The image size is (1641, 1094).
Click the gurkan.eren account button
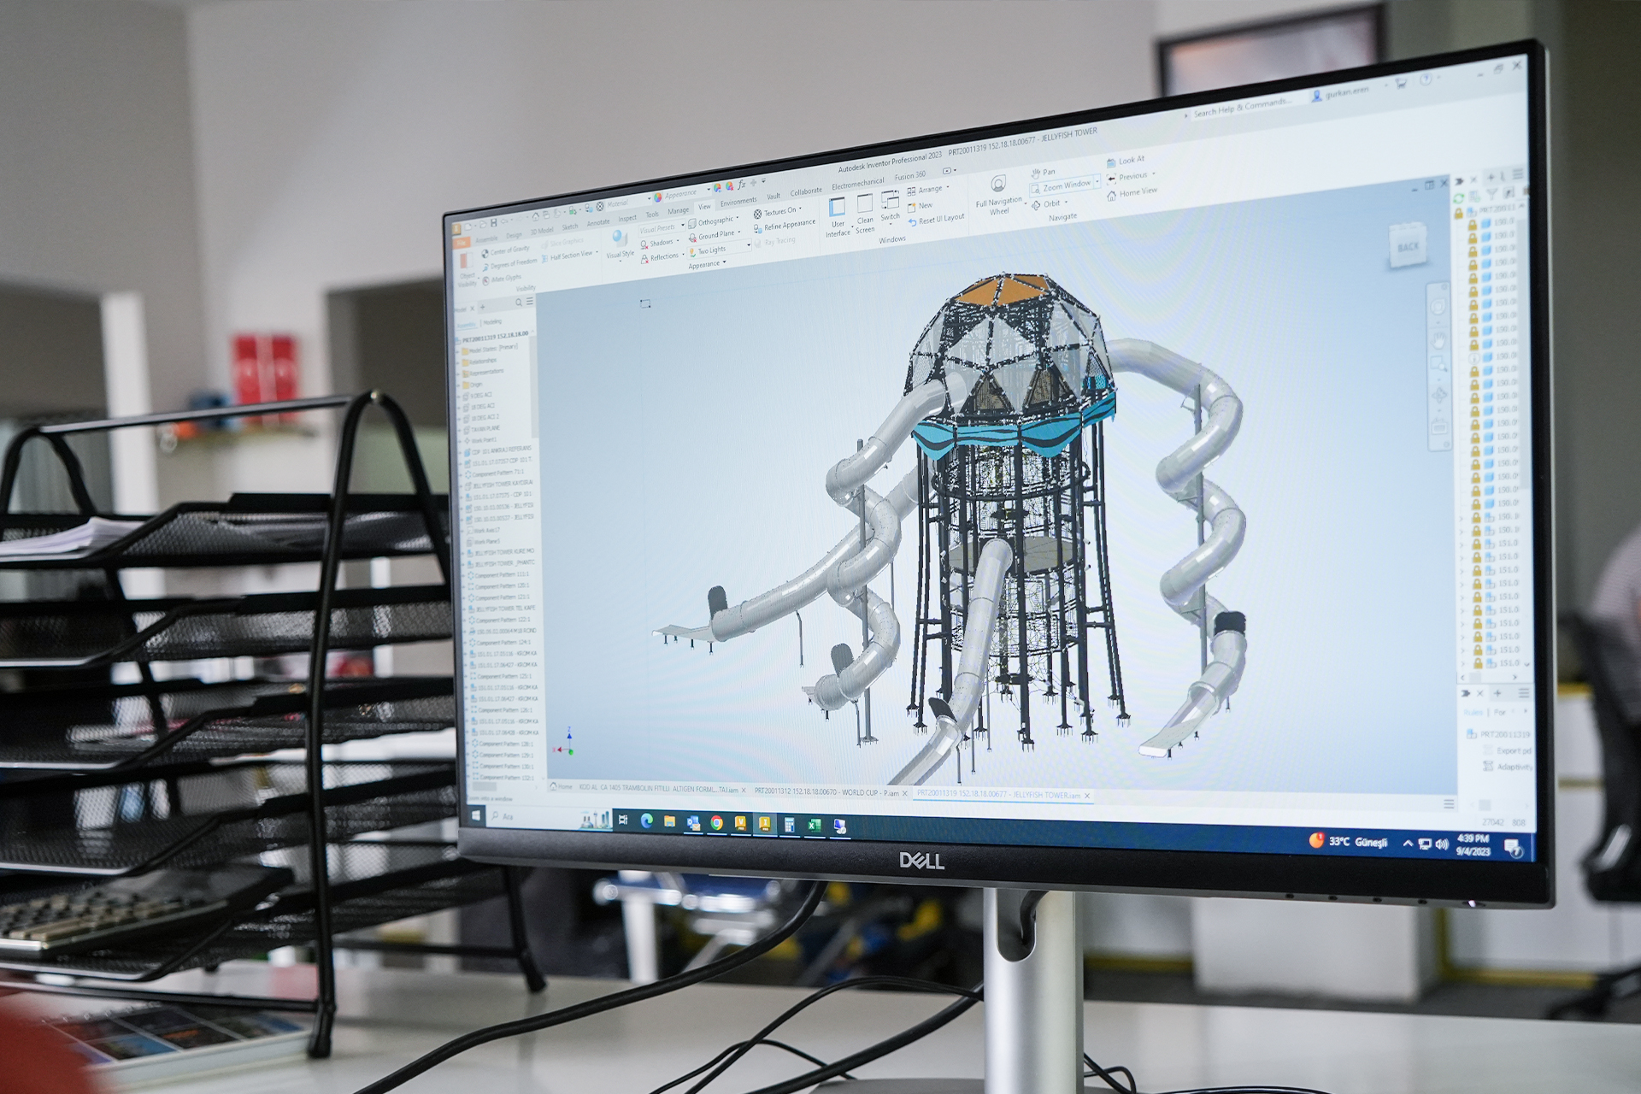[1340, 92]
